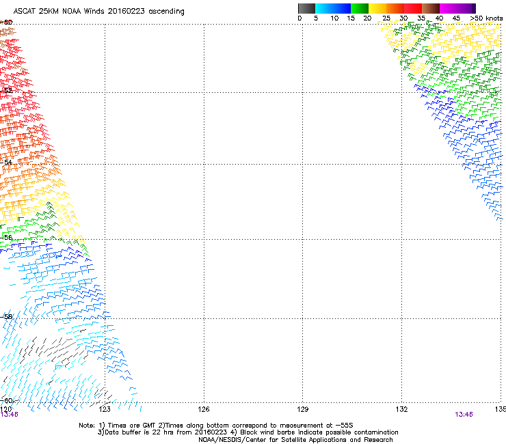Click the longitude label '123'
Screen dimensions: 506x444
pyautogui.click(x=105, y=409)
